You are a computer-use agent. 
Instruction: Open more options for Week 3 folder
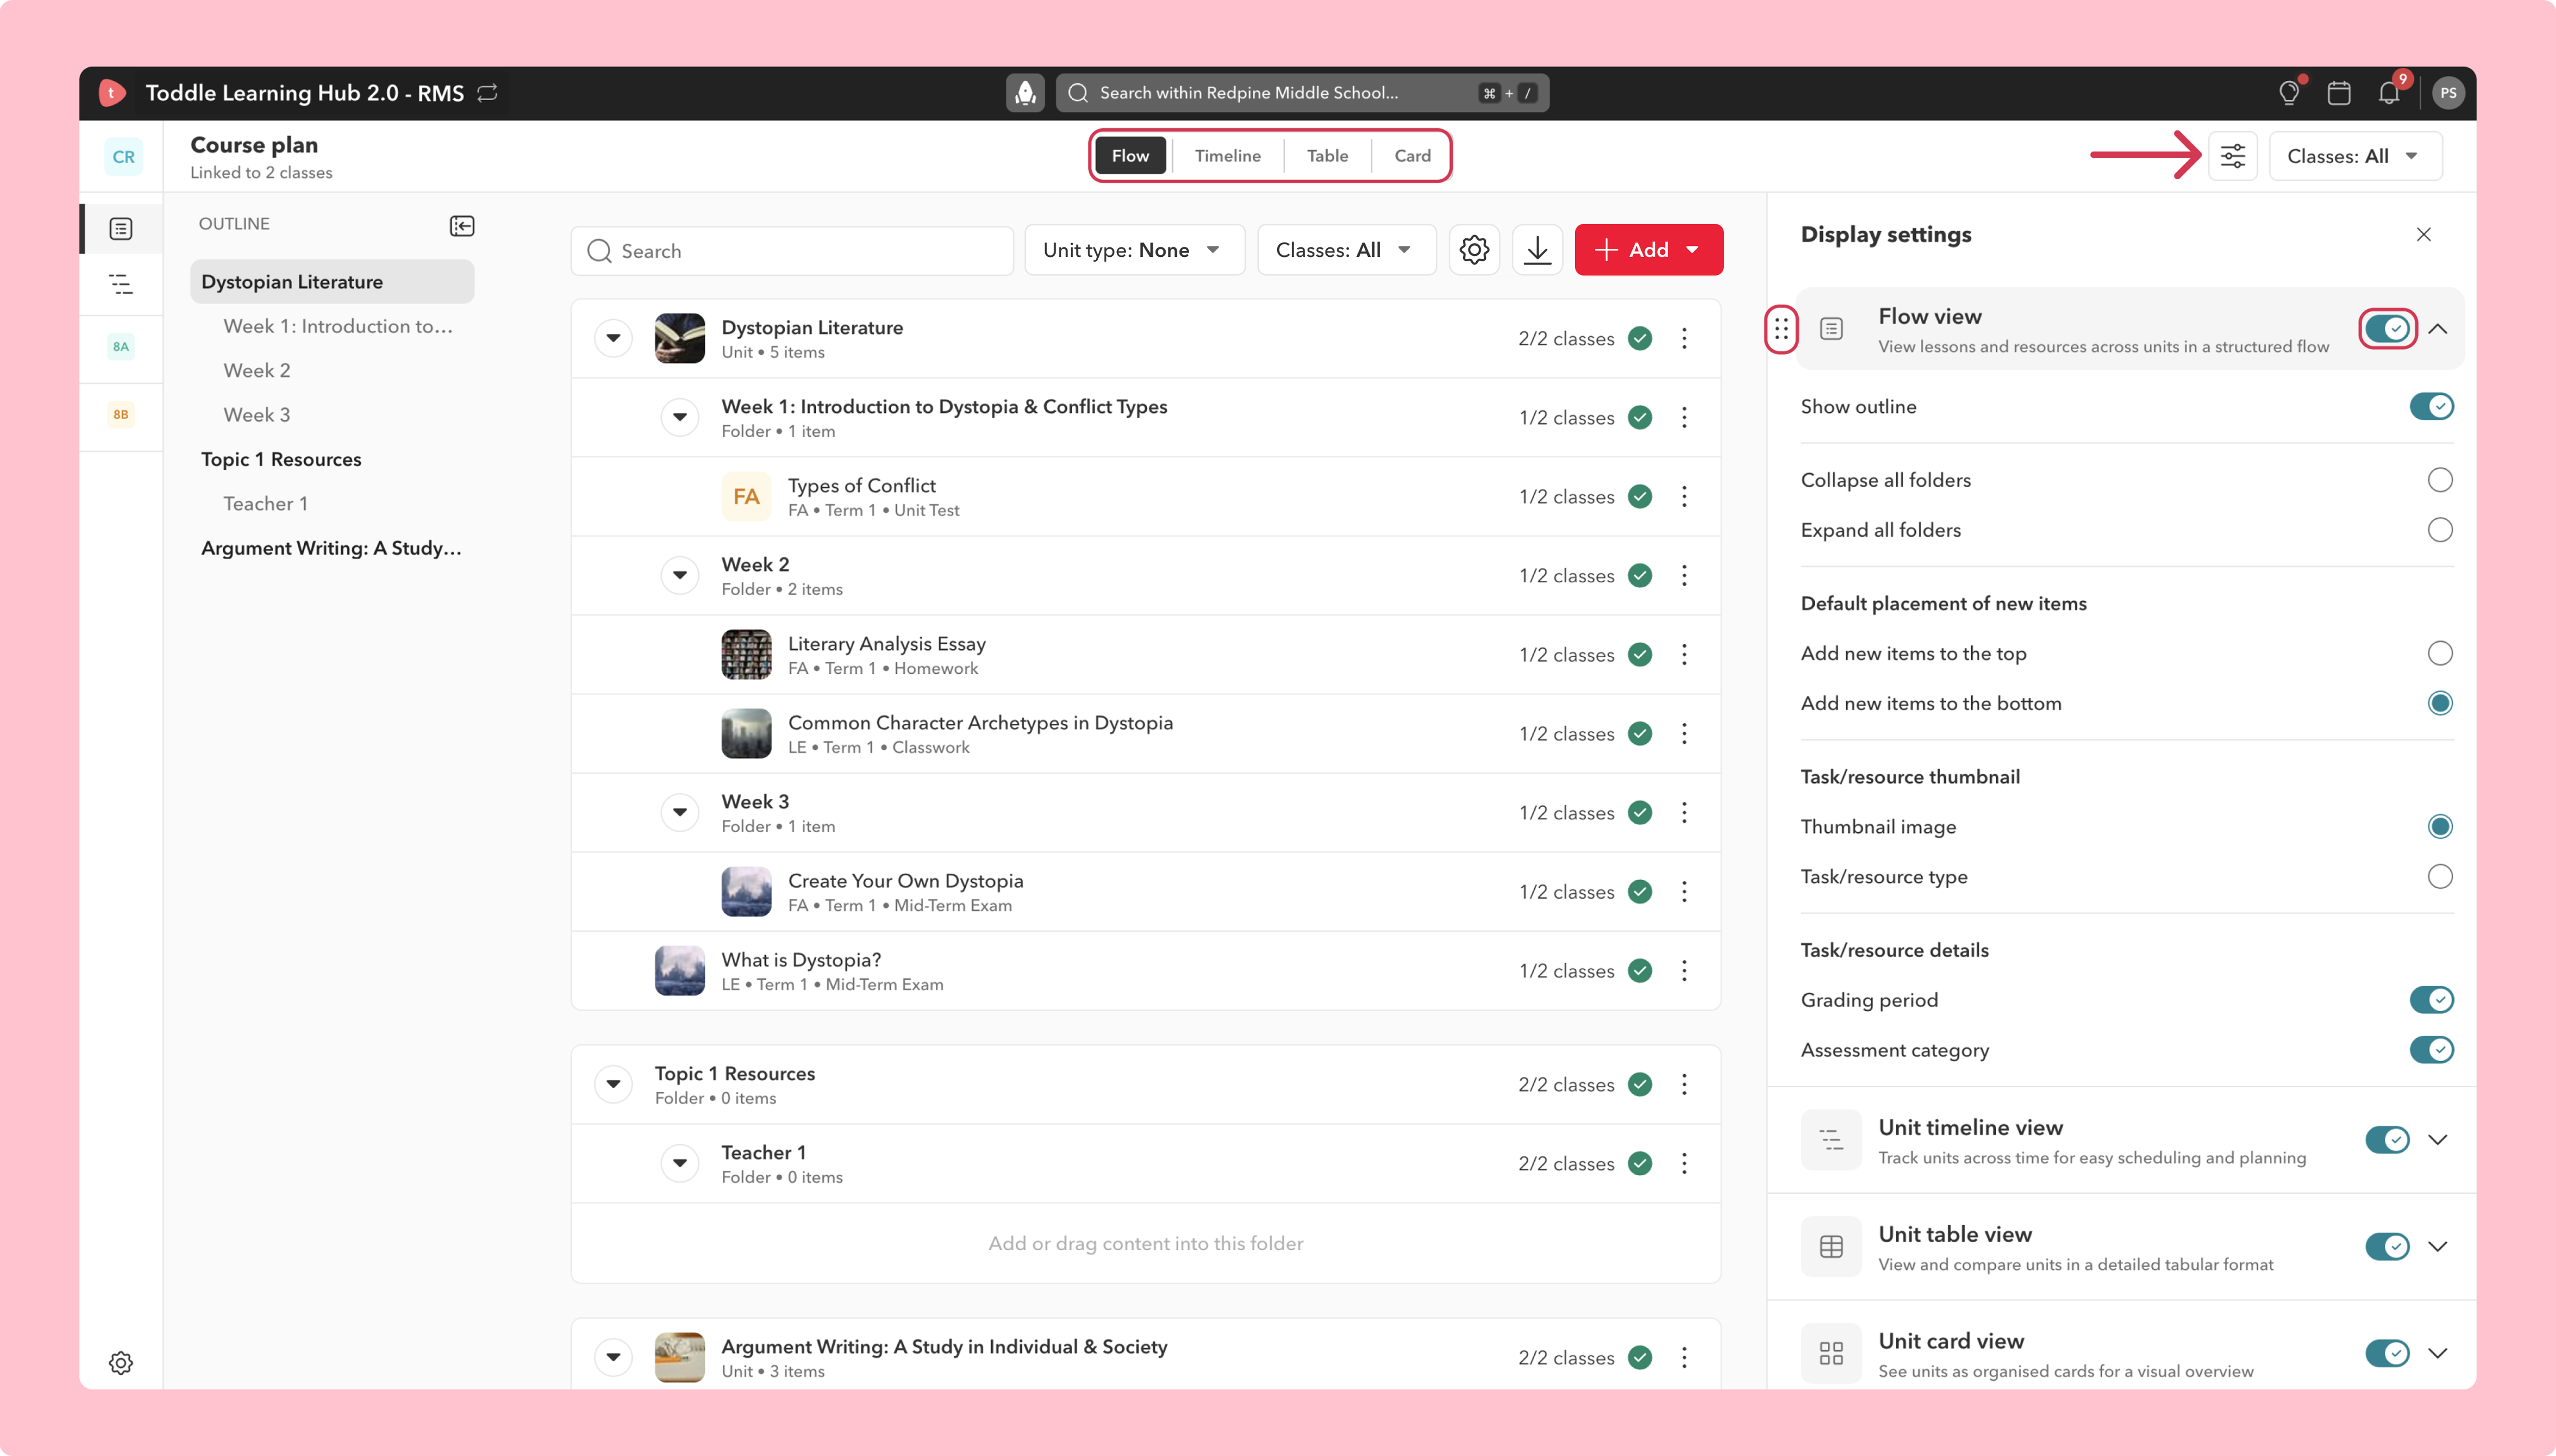tap(1684, 813)
